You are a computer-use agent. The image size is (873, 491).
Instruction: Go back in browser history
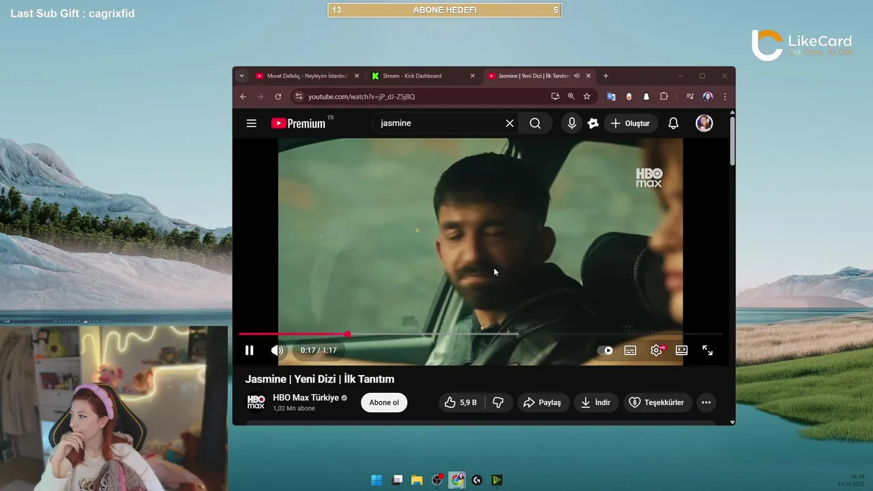(243, 97)
